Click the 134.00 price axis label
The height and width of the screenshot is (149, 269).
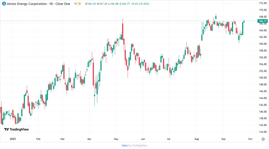pos(263,132)
